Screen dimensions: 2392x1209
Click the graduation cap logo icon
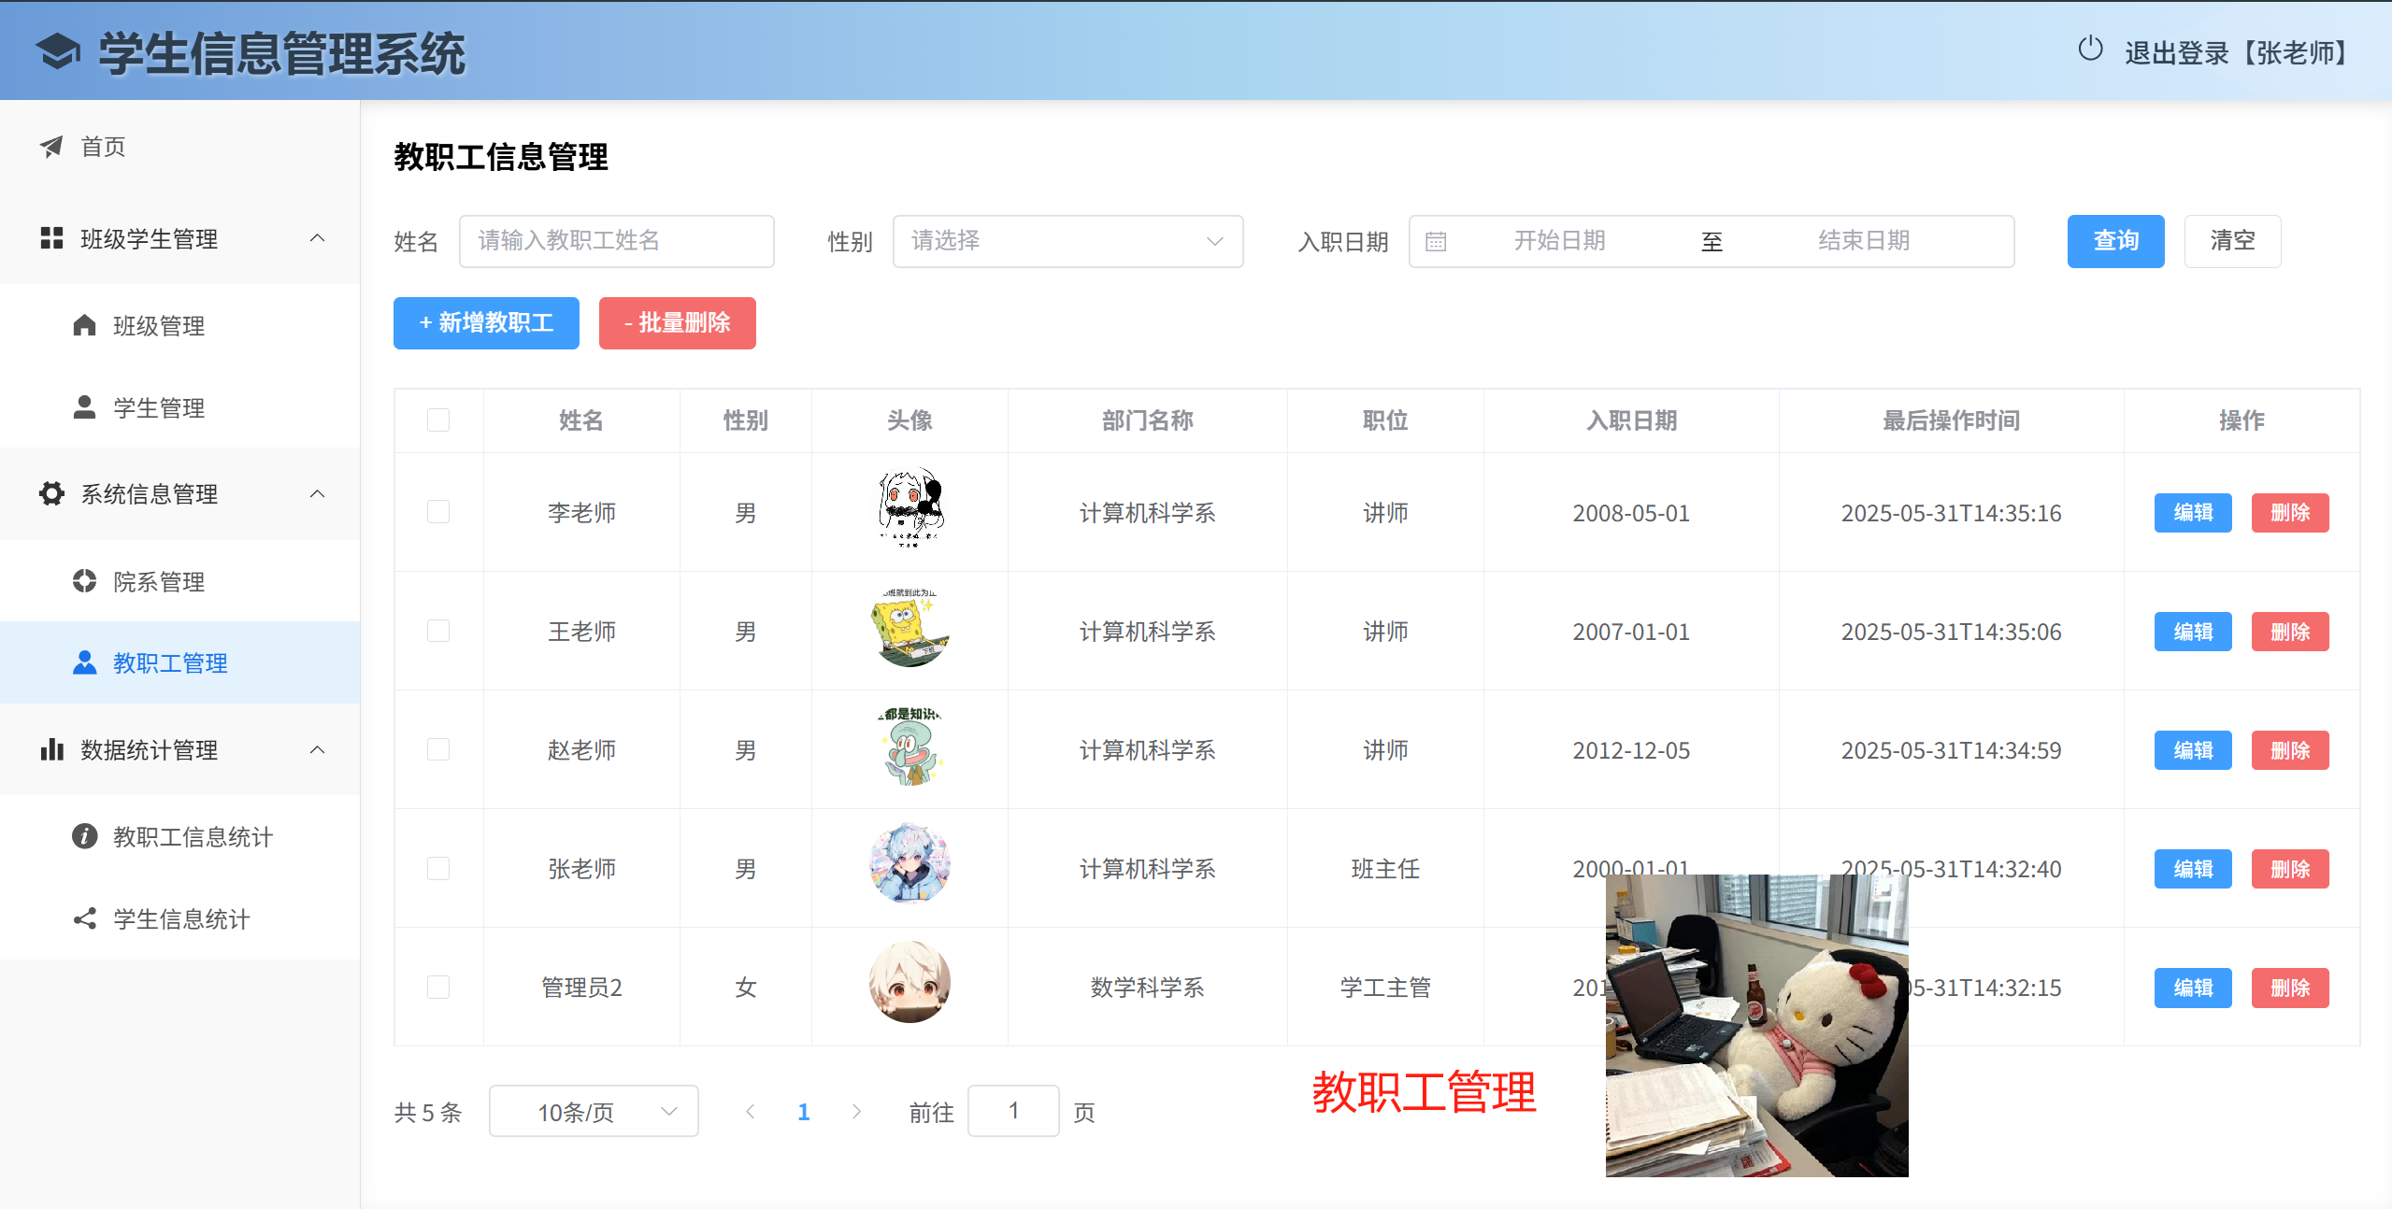click(58, 52)
